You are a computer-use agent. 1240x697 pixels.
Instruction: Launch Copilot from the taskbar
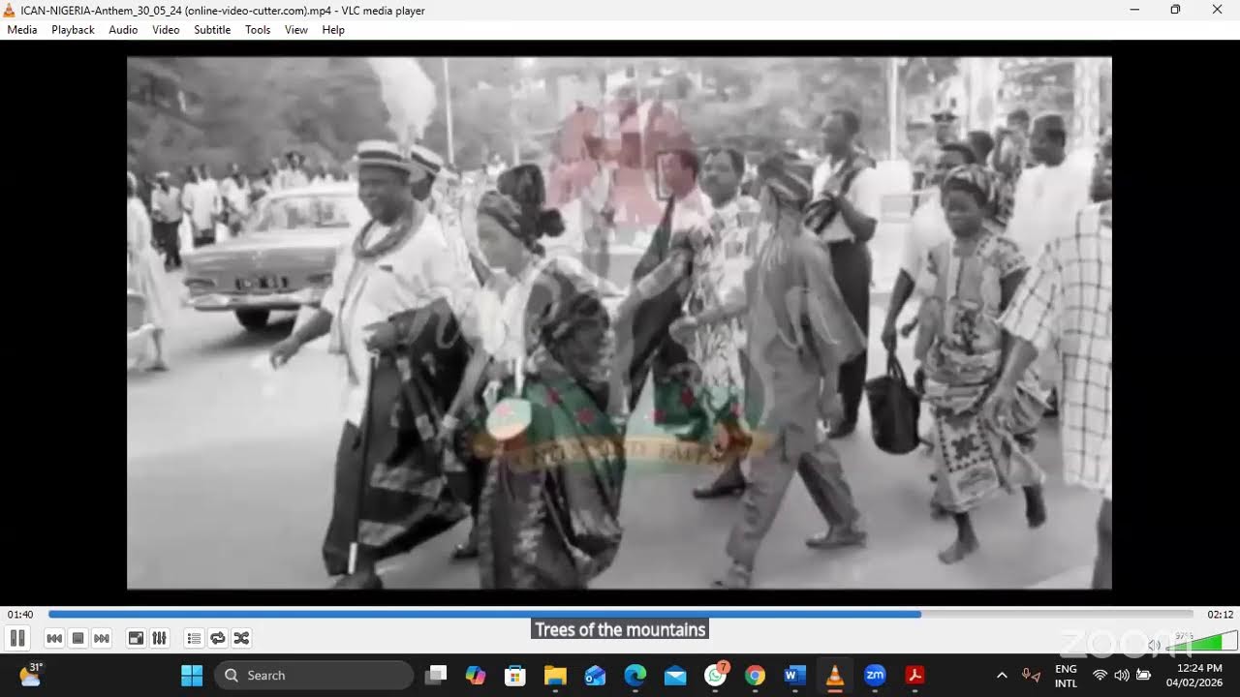tap(476, 676)
